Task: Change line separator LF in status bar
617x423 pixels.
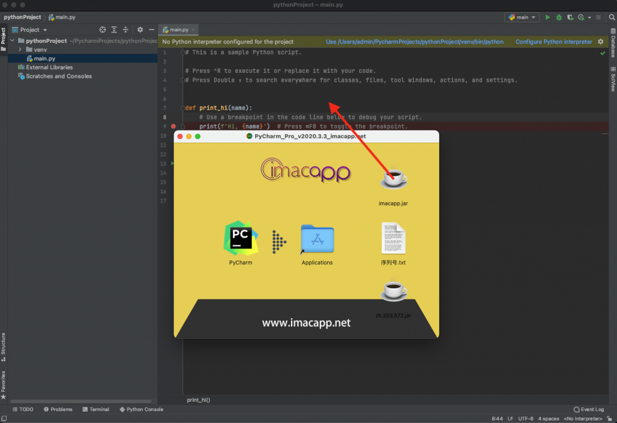Action: click(510, 419)
